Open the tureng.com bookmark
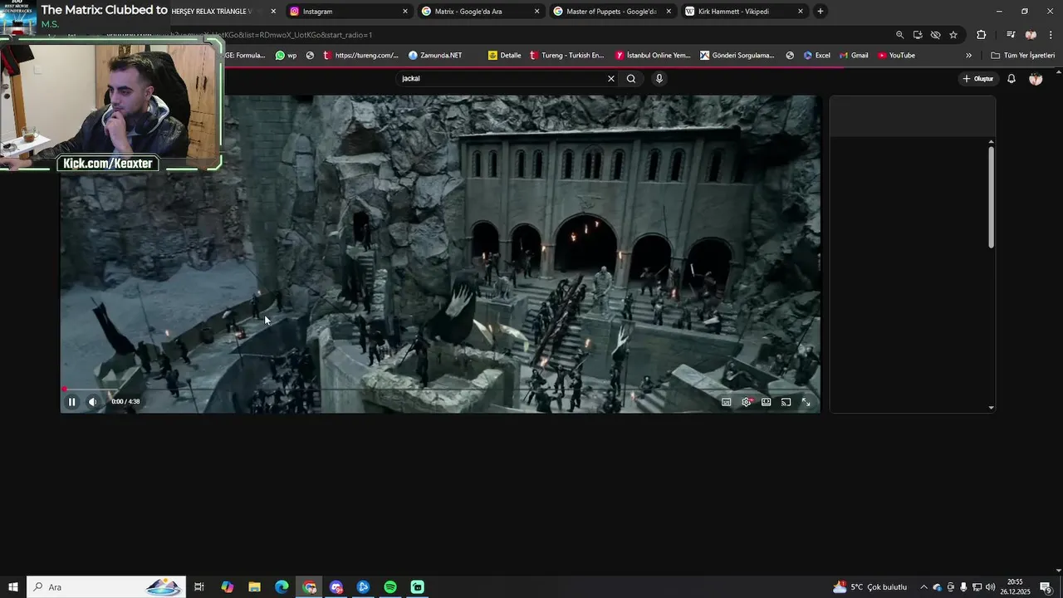The width and height of the screenshot is (1063, 598). click(361, 56)
